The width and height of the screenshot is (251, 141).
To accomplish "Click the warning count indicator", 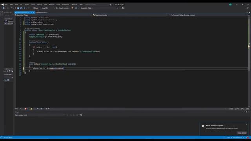I will point(32,109).
